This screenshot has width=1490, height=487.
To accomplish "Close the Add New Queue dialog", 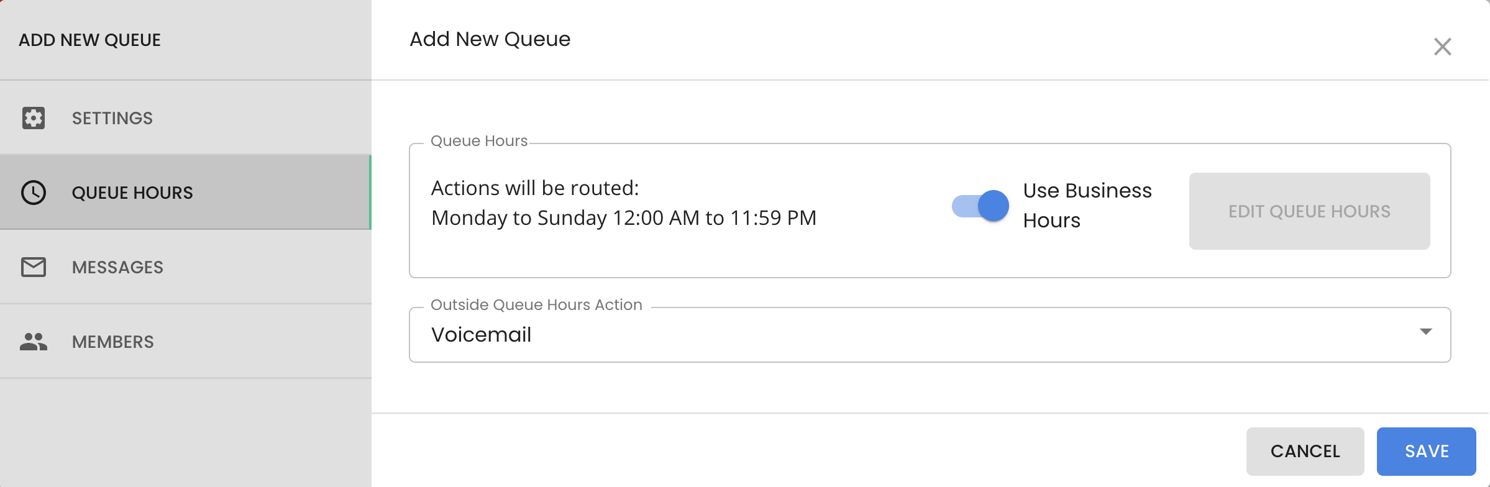I will pos(1442,47).
